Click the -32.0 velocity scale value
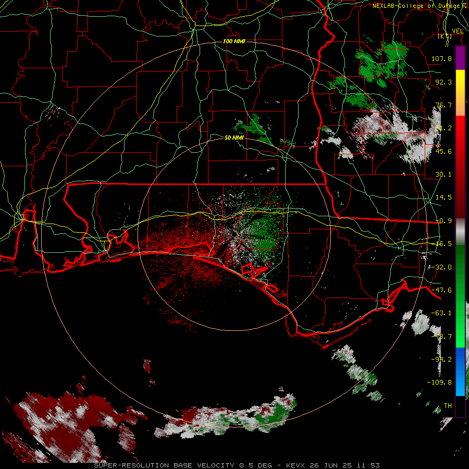The width and height of the screenshot is (469, 469). pos(441,267)
